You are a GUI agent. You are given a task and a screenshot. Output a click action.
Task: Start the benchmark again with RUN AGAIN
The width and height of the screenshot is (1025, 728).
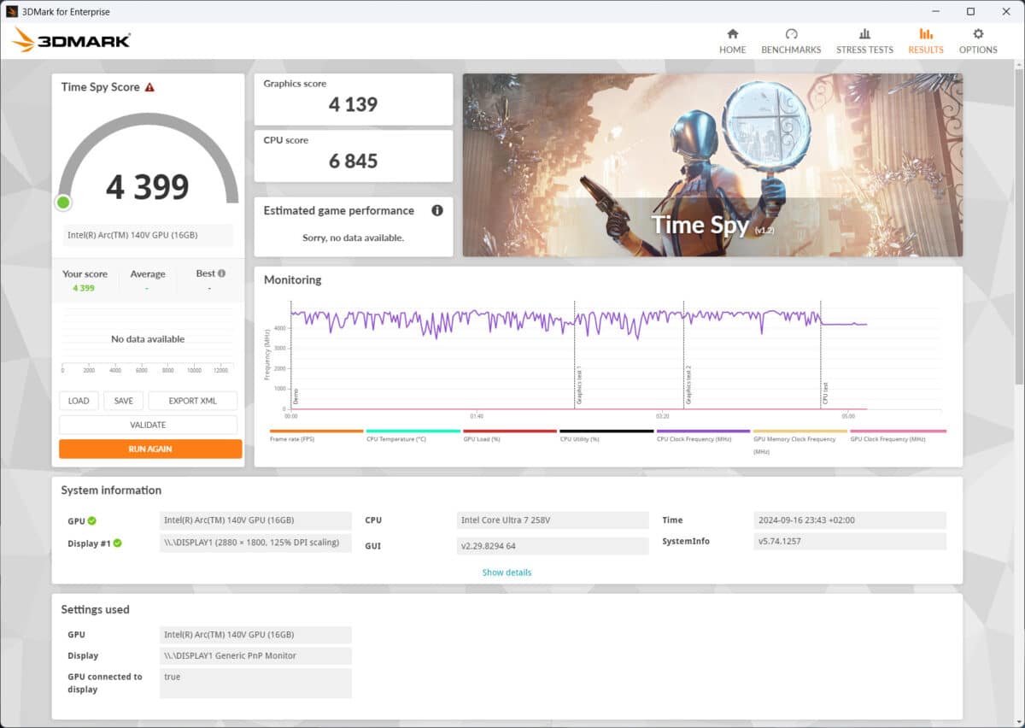[150, 449]
